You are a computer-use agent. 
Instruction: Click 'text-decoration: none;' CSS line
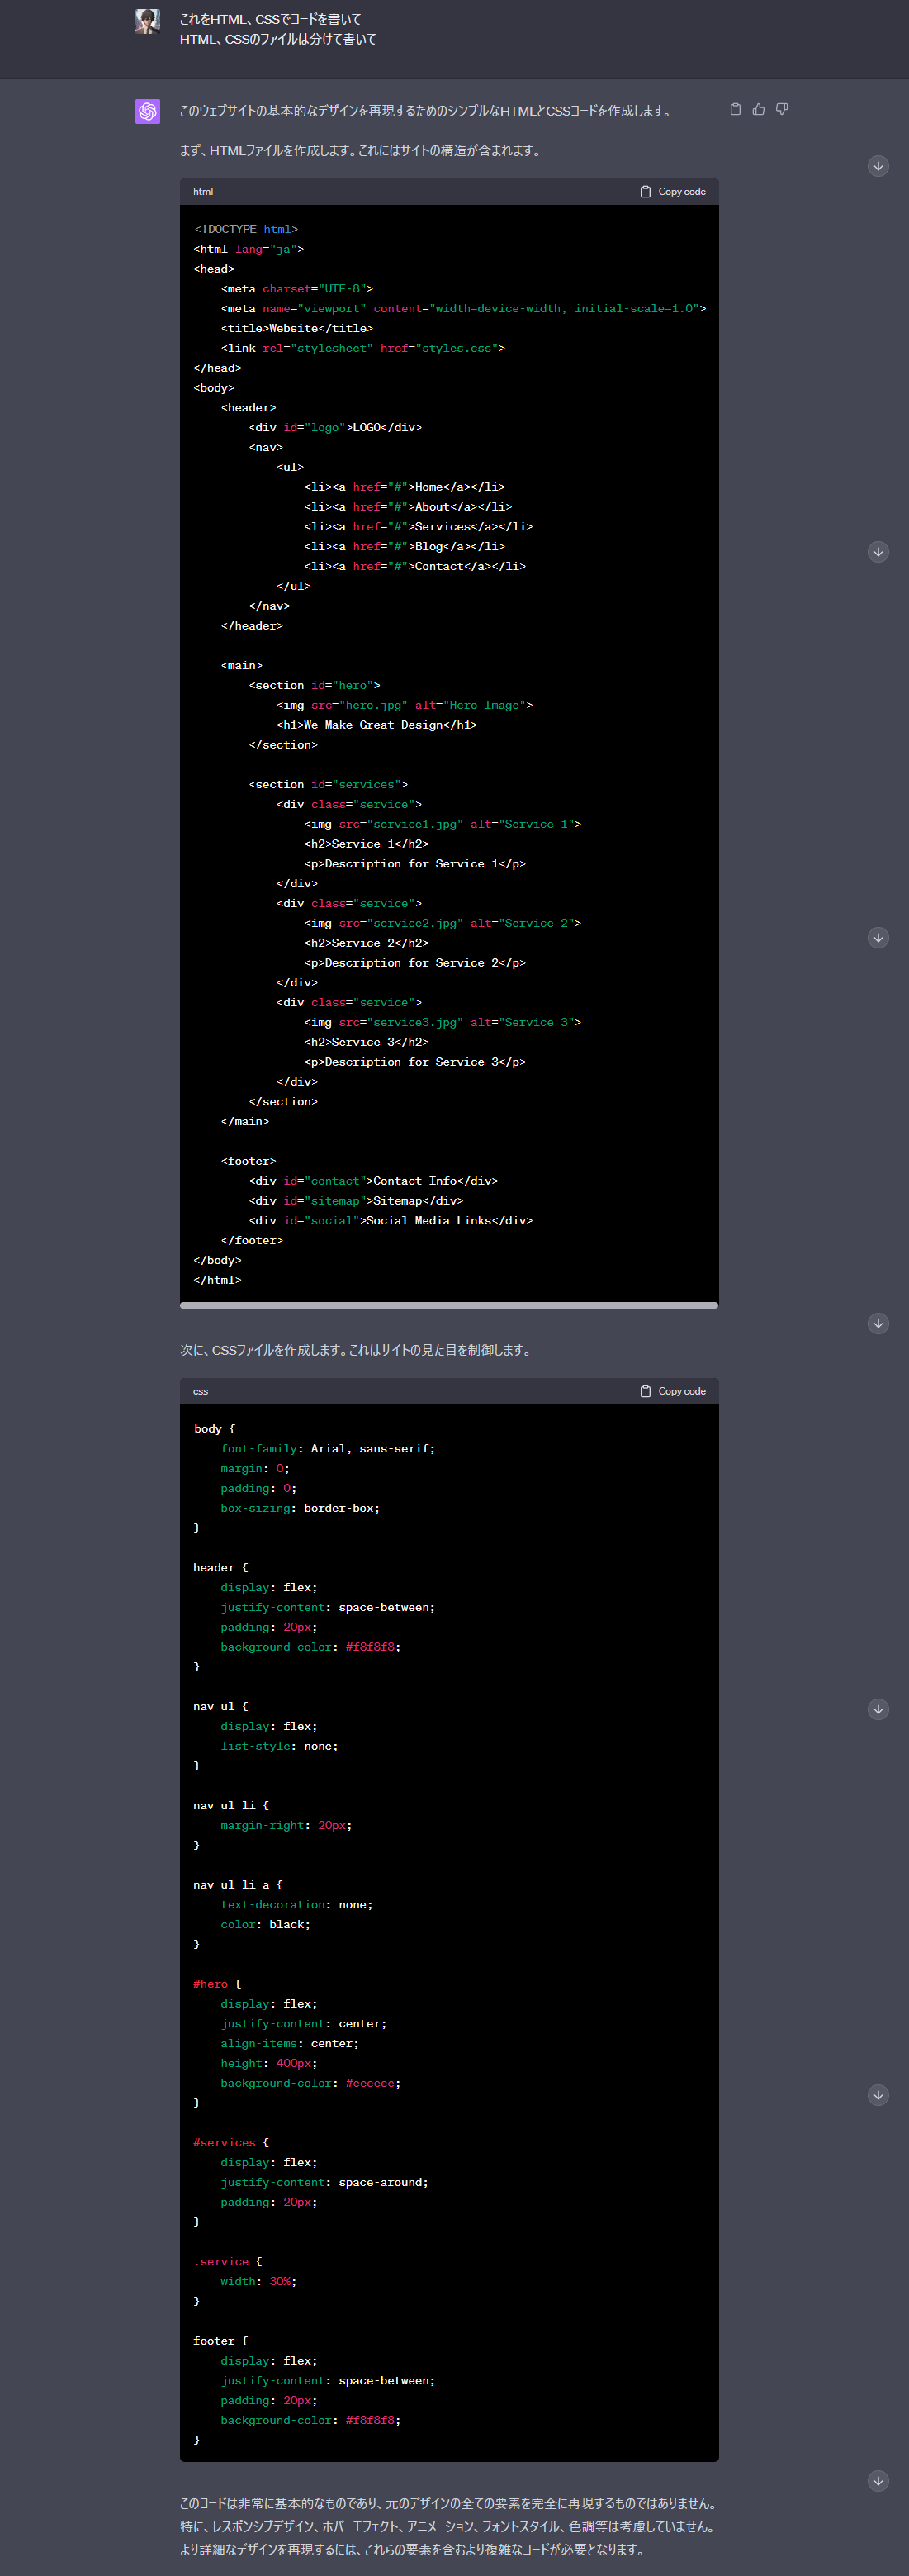[296, 1905]
